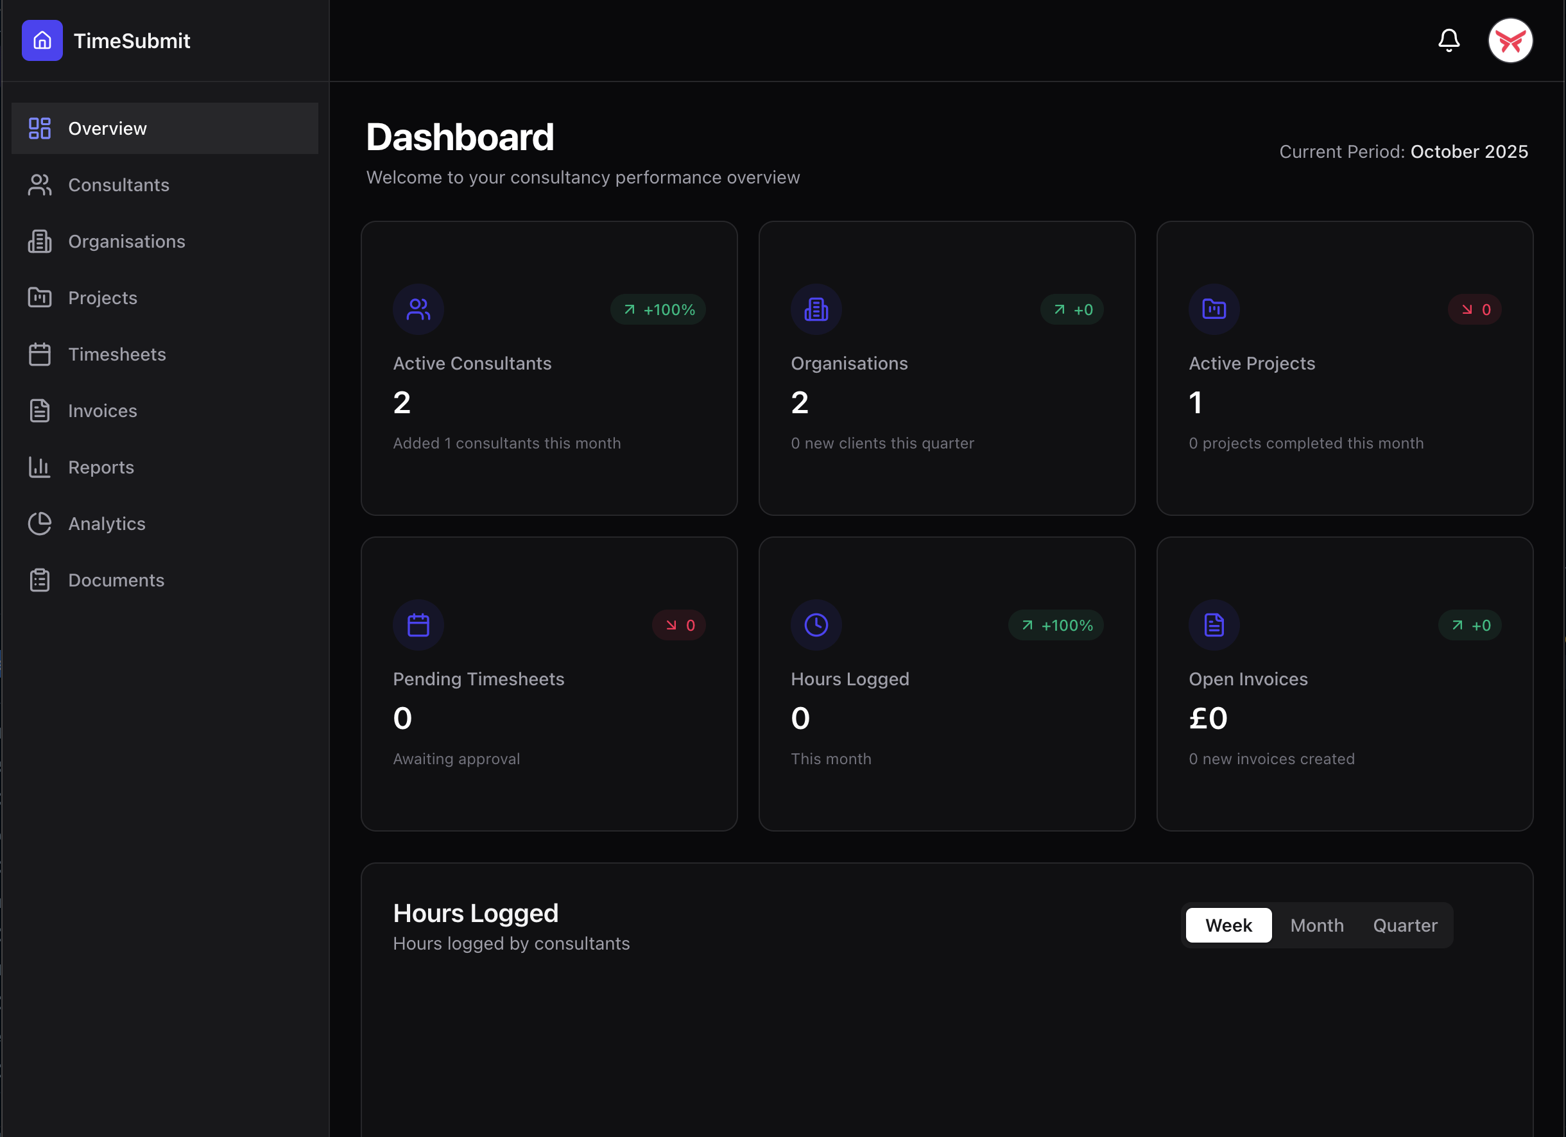Go to the Invoices page
Viewport: 1566px width, 1137px height.
pos(102,410)
